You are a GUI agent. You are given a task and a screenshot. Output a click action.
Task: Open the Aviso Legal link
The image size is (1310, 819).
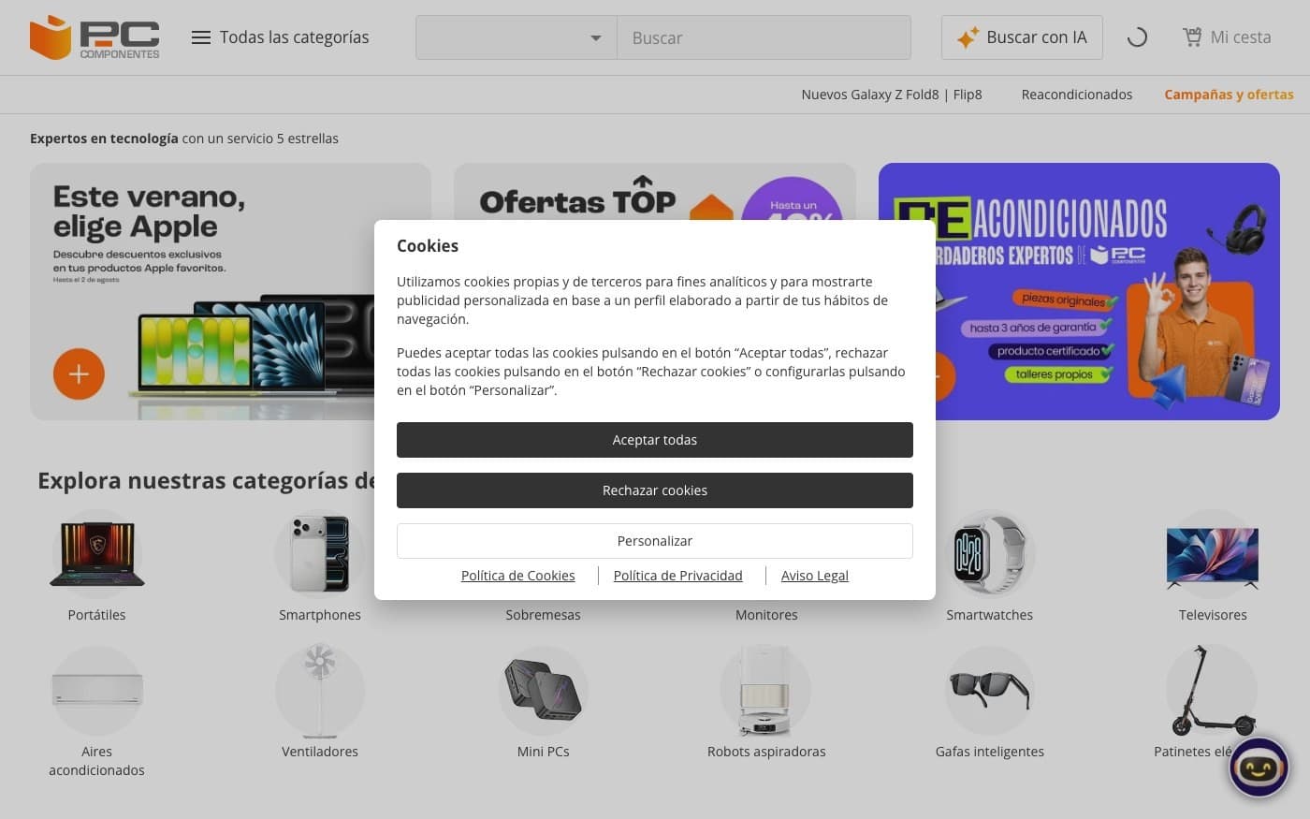[x=814, y=576]
